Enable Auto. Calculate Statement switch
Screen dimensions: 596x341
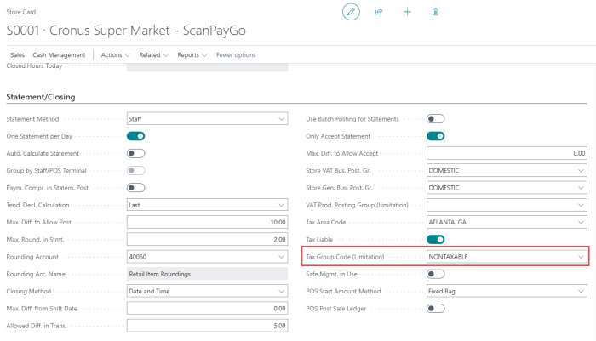(135, 153)
